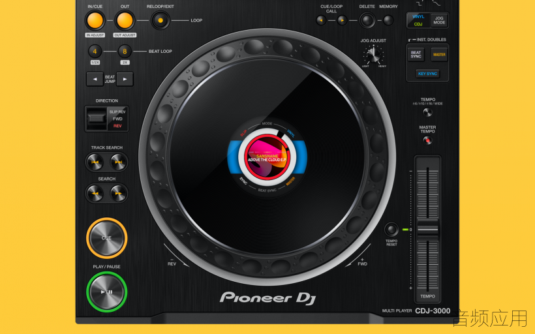The width and height of the screenshot is (535, 334).
Task: Click the INST. DOUBLES label
Action: tap(431, 40)
